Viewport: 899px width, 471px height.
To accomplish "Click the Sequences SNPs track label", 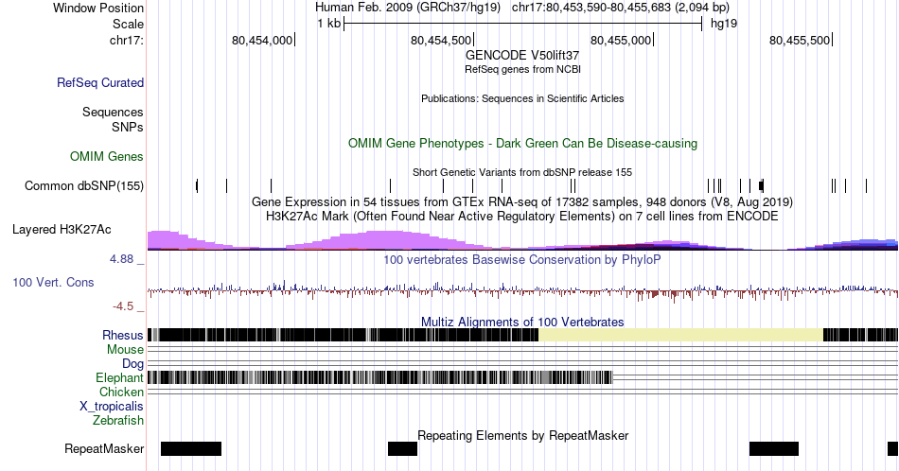I will click(113, 119).
